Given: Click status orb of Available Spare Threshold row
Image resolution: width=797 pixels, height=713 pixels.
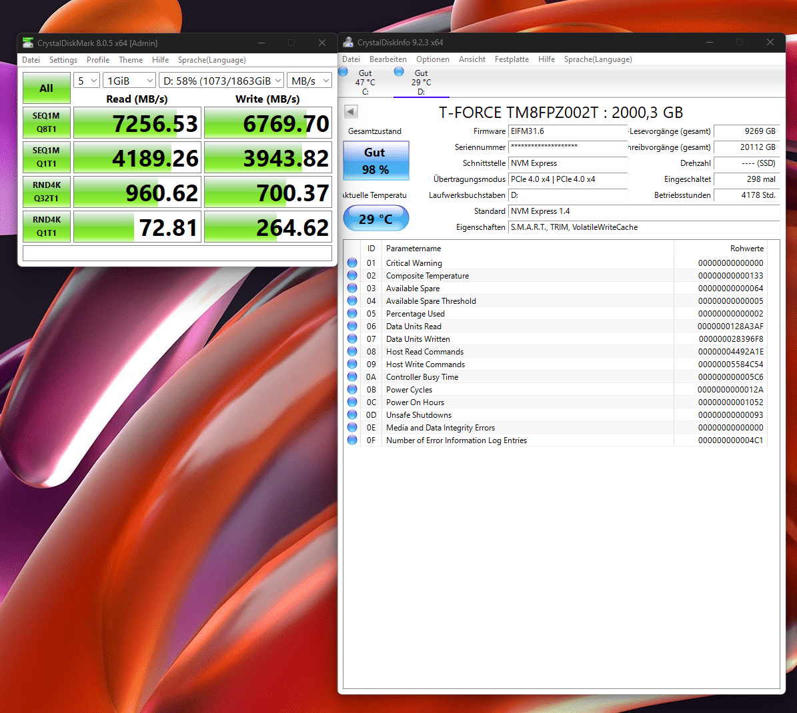Looking at the screenshot, I should (x=352, y=301).
